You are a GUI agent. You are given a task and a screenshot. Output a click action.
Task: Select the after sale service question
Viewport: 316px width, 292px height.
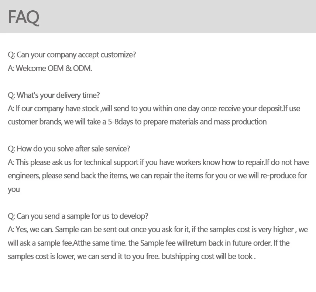69,149
